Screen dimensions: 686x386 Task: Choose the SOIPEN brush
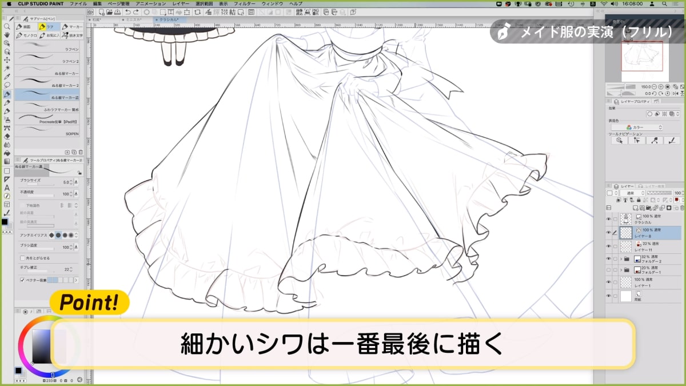48,131
